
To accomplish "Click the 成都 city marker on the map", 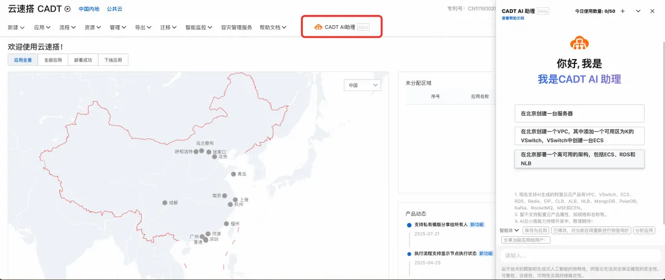I will 164,202.
